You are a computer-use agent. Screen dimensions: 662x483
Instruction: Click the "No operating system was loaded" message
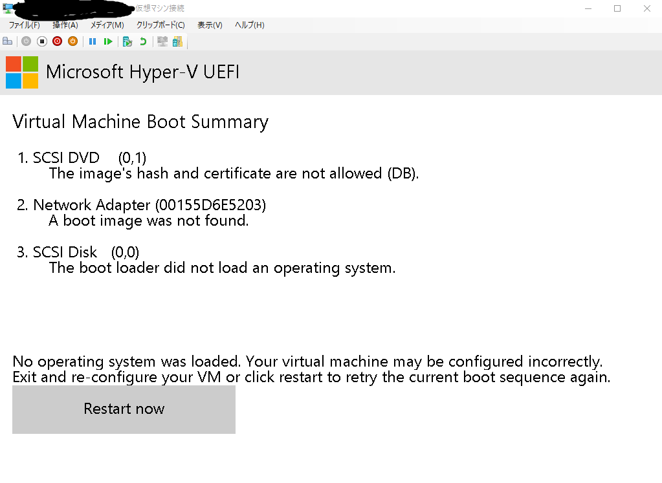[x=126, y=361]
